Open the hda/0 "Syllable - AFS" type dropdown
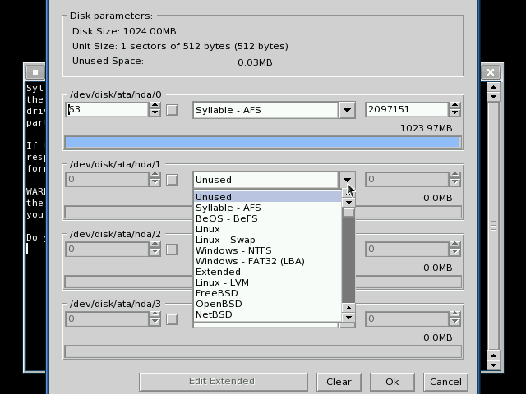 click(347, 110)
